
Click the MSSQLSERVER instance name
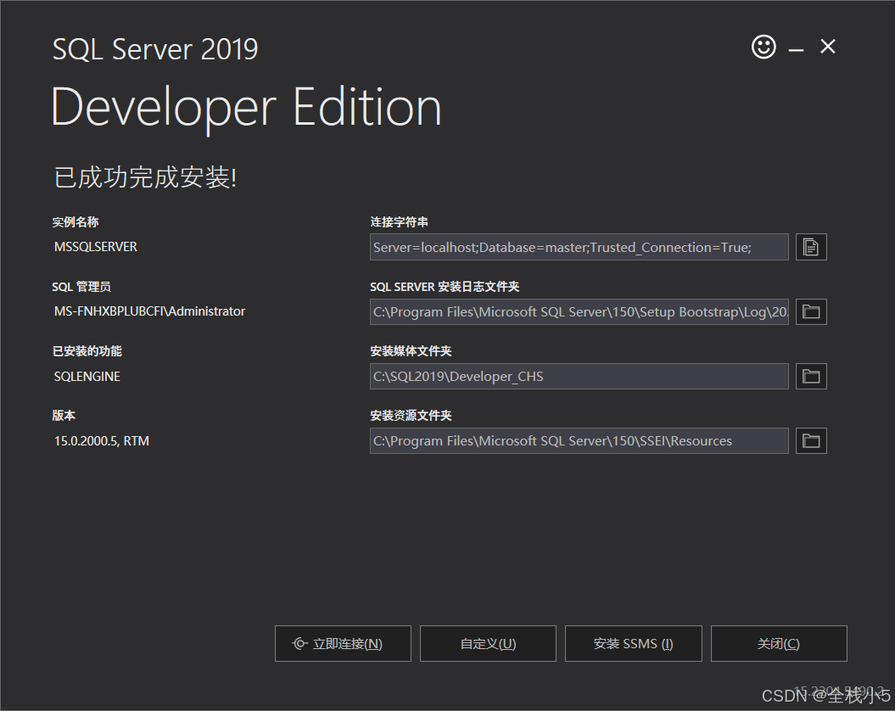95,247
